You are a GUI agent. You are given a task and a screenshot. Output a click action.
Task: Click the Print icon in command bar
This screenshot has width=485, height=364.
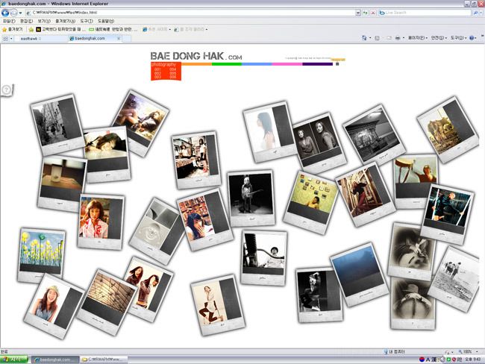(x=398, y=38)
